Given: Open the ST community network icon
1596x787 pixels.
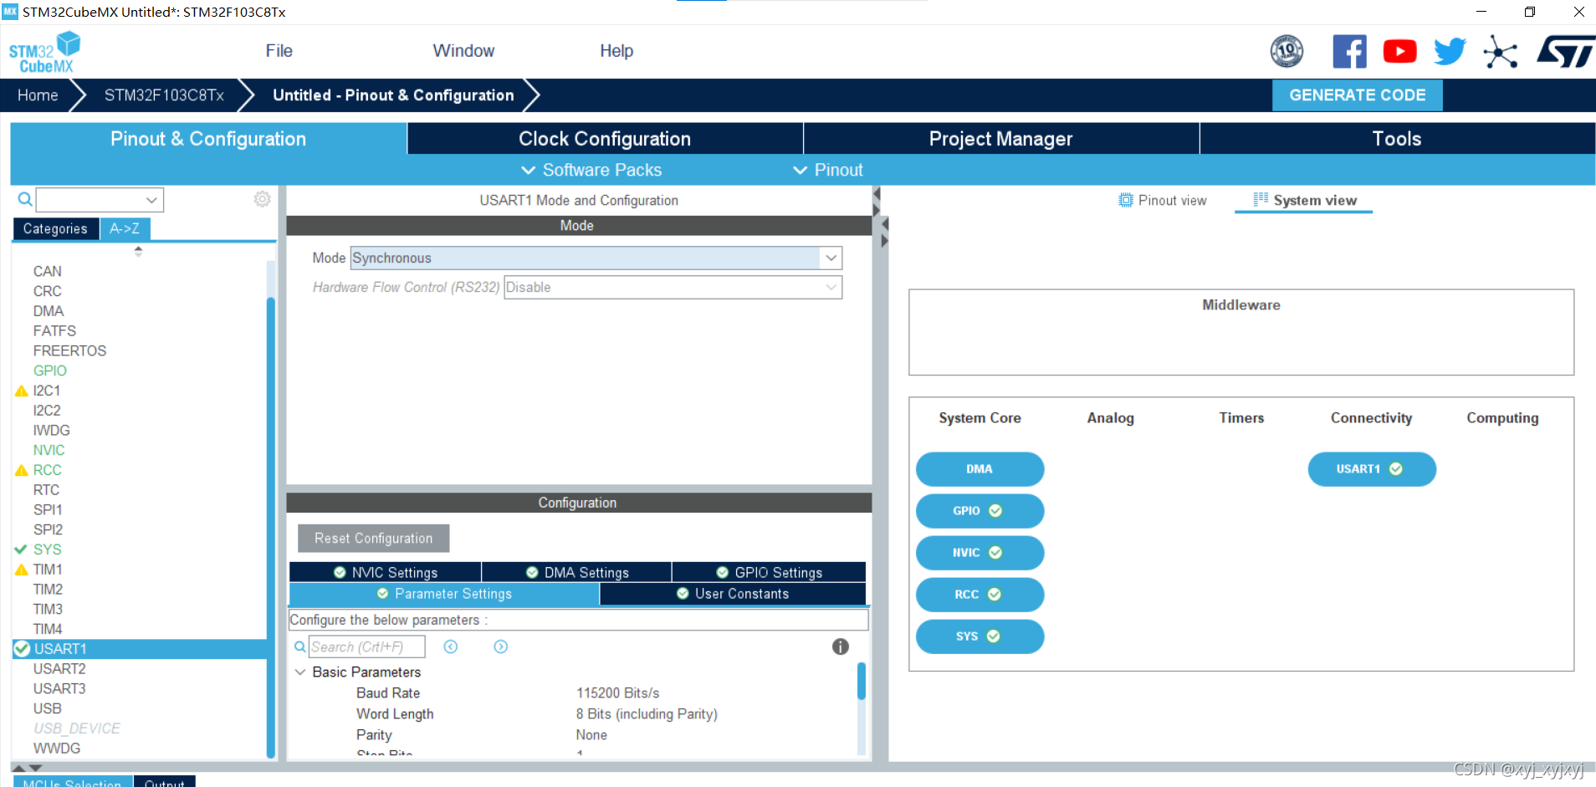Looking at the screenshot, I should pos(1501,52).
